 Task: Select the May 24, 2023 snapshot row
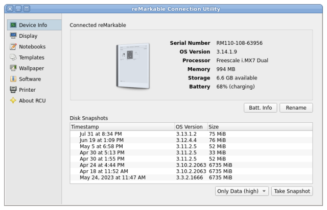(x=112, y=177)
